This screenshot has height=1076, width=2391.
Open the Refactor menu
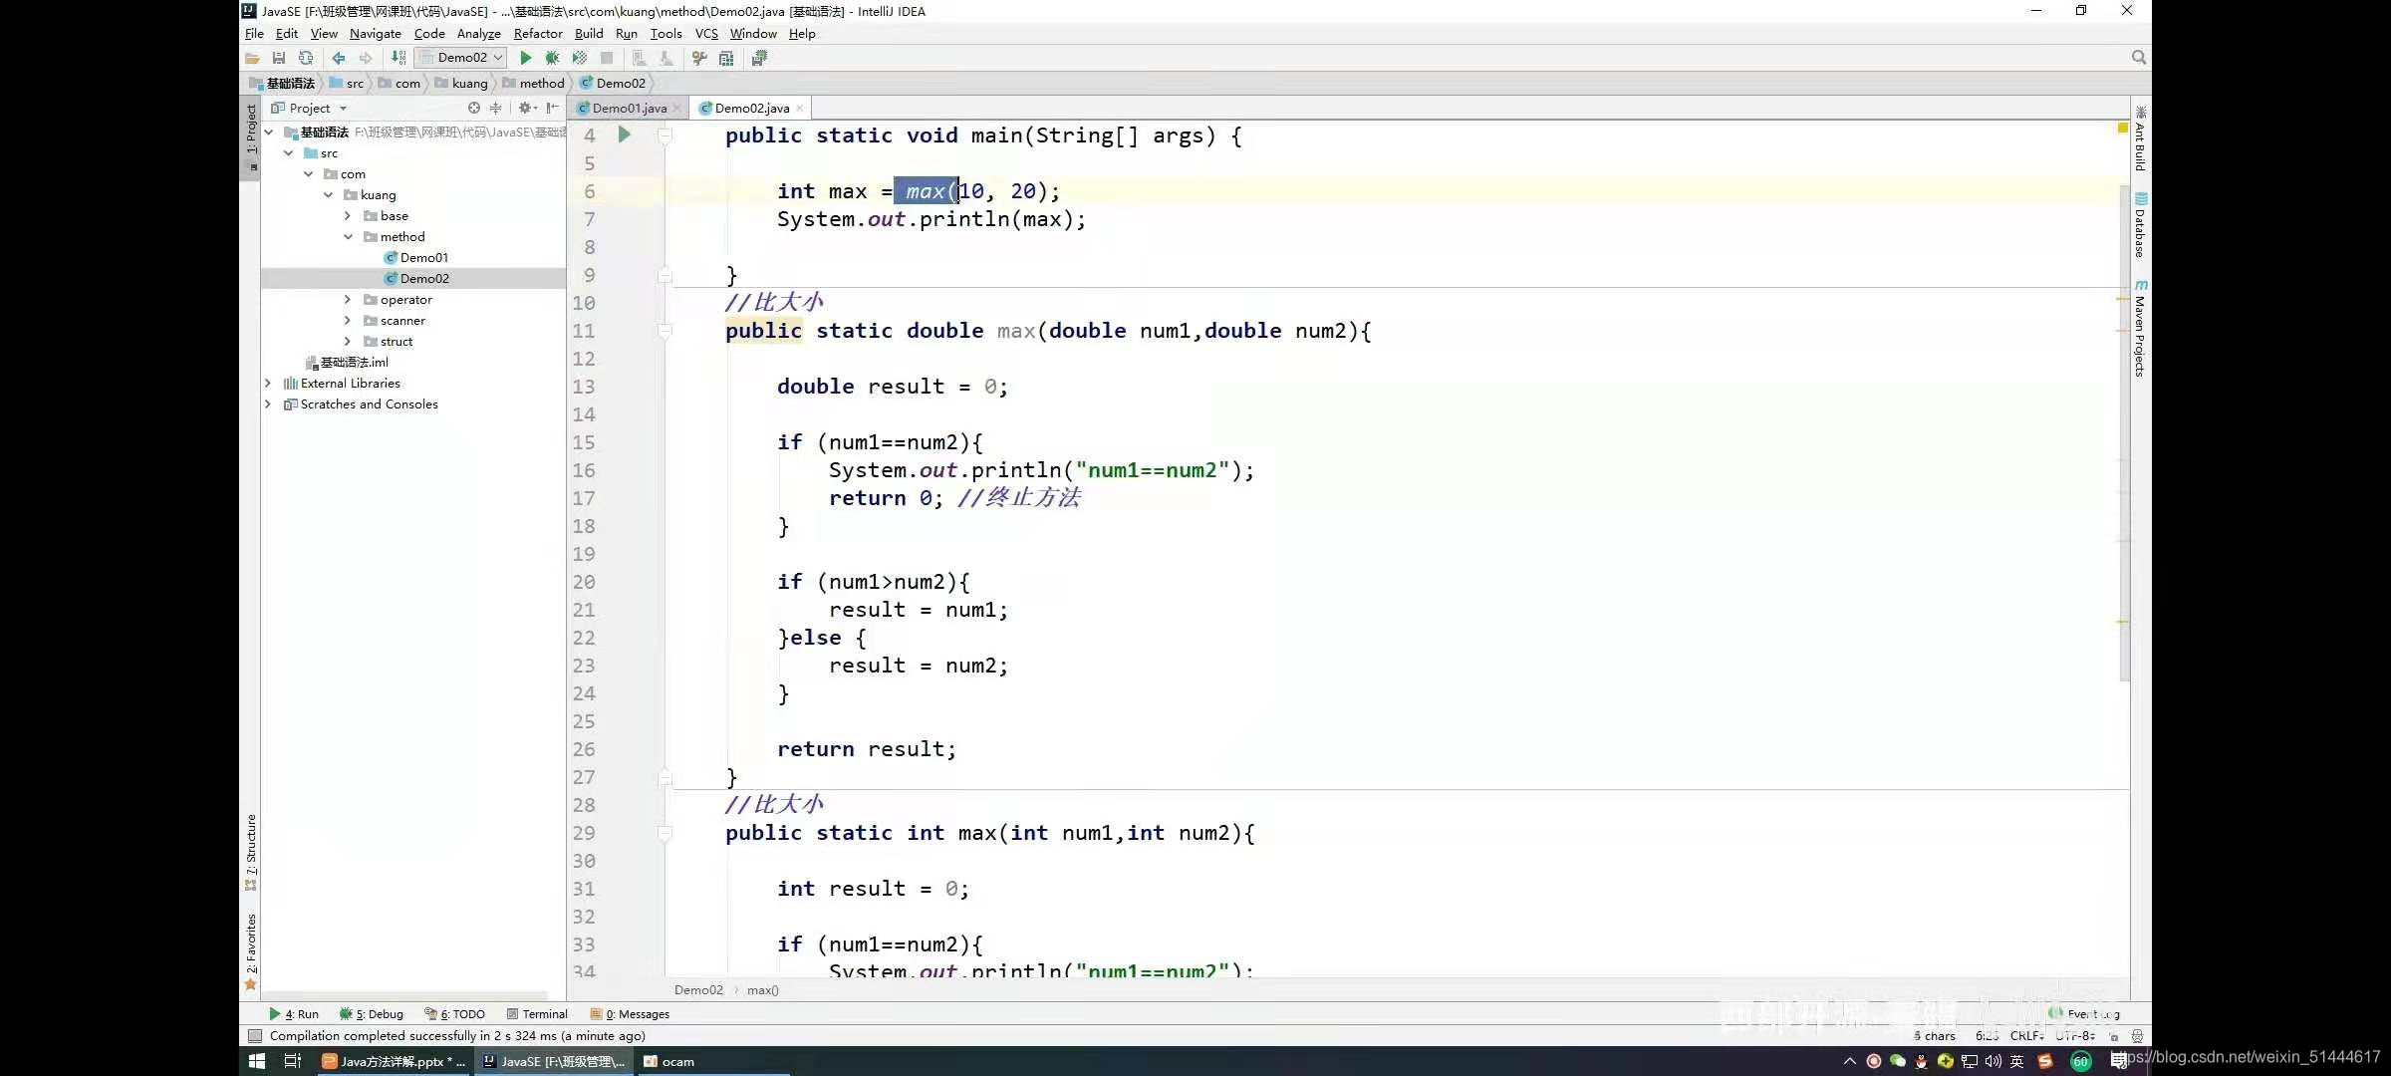[538, 33]
